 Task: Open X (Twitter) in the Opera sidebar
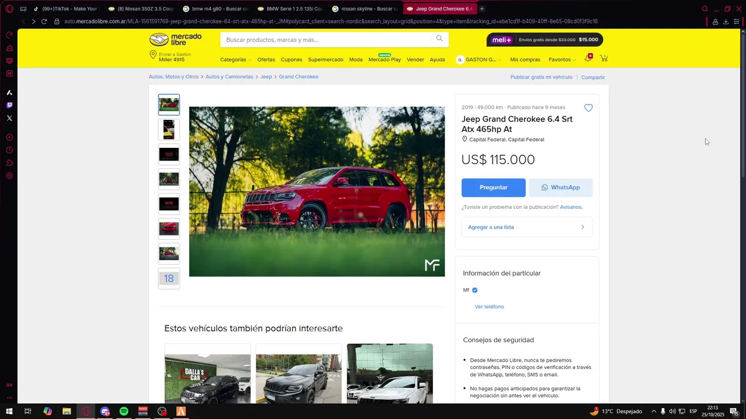pos(9,118)
